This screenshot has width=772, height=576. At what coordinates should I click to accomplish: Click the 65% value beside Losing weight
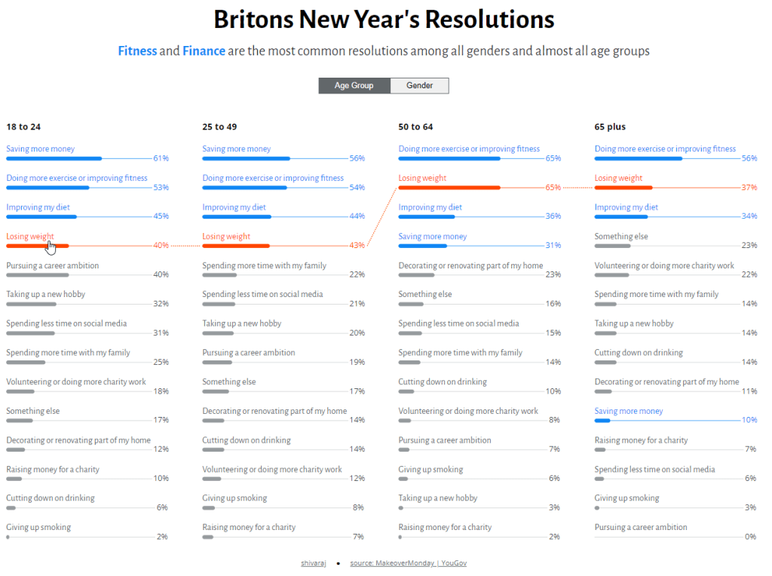(553, 188)
